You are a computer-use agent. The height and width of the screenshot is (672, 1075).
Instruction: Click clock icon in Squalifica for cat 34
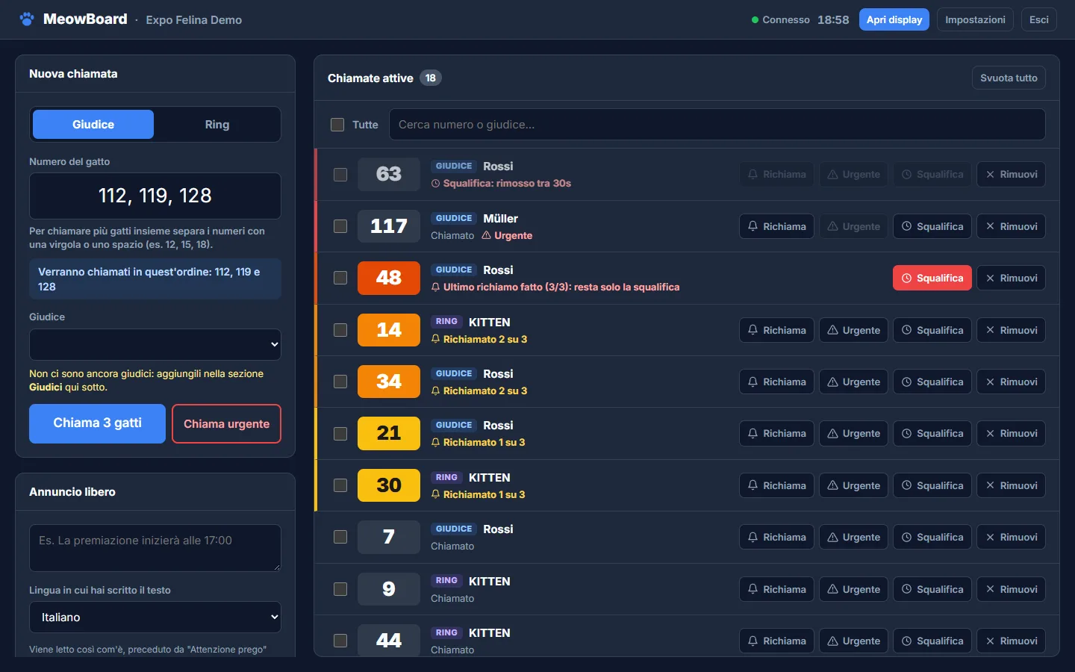coord(906,382)
